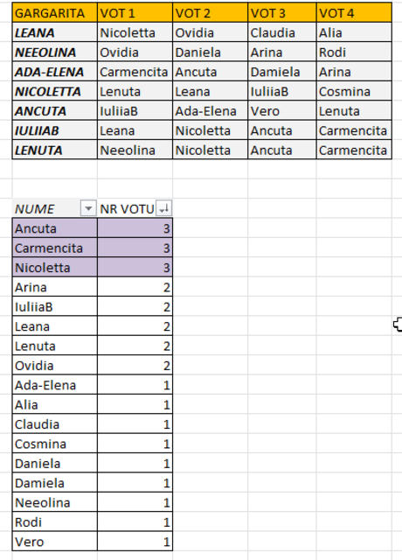402x560 pixels.
Task: Click the Arina cell in results table
Action: [x=54, y=287]
